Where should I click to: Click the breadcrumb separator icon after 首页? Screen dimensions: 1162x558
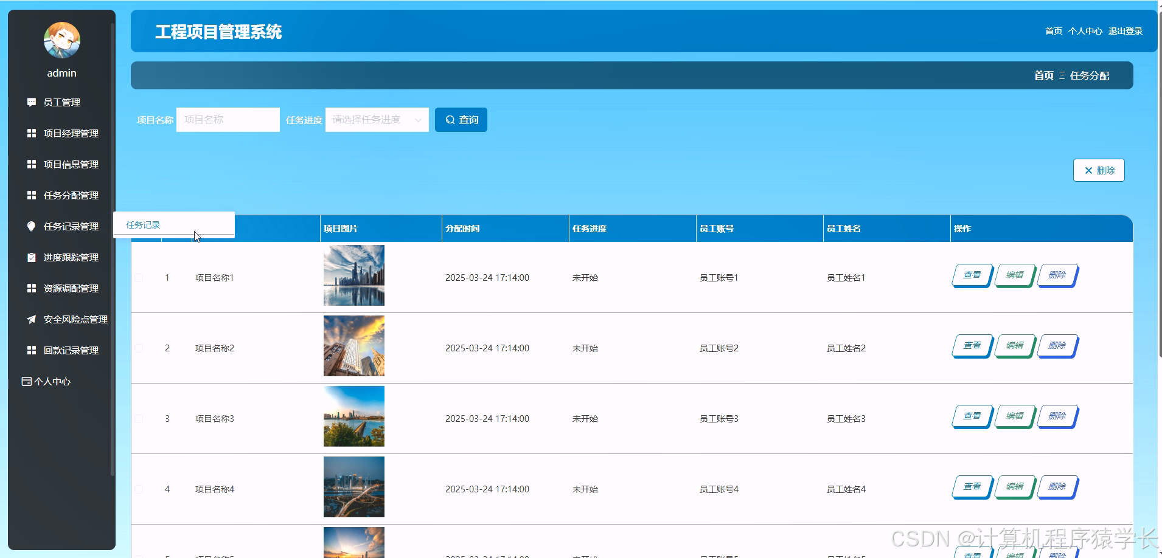(x=1062, y=75)
